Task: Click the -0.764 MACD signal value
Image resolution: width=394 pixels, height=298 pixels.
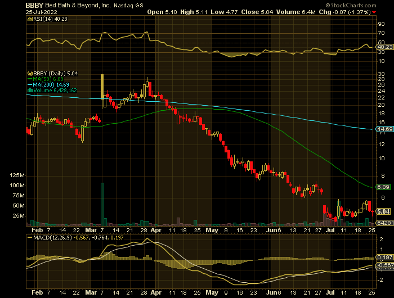Action: point(99,237)
